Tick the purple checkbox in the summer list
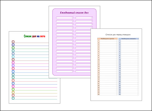Screen dimensions: 152x111 [x=13, y=66]
